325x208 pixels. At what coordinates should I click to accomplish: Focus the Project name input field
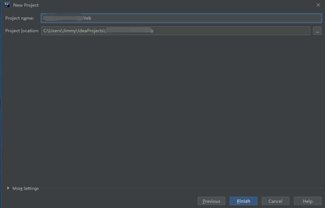coord(181,18)
